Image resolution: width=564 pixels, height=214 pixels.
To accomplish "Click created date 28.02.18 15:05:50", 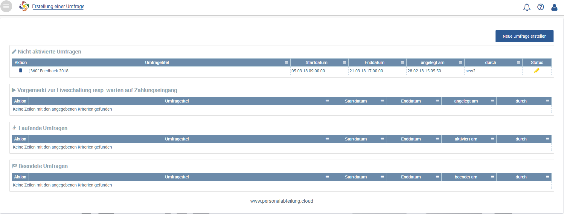I will point(424,71).
